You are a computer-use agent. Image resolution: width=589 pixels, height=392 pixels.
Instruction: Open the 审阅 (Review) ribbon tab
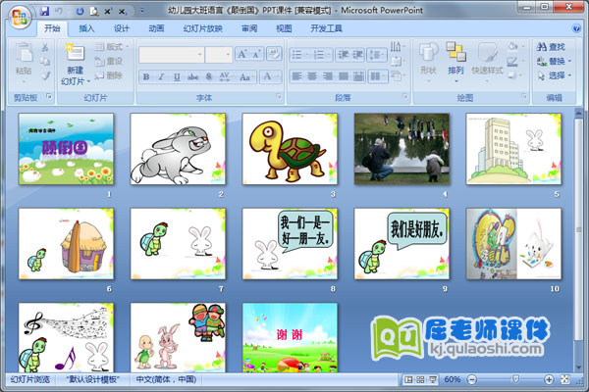pos(249,28)
